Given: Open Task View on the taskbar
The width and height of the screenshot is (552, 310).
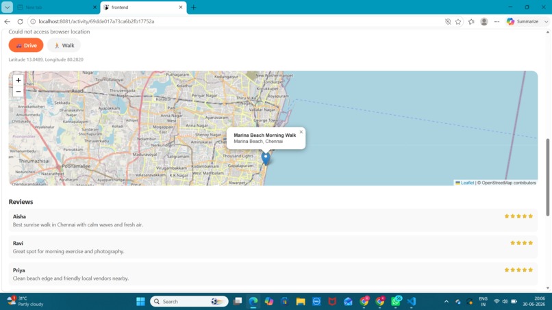Looking at the screenshot, I should click(238, 302).
